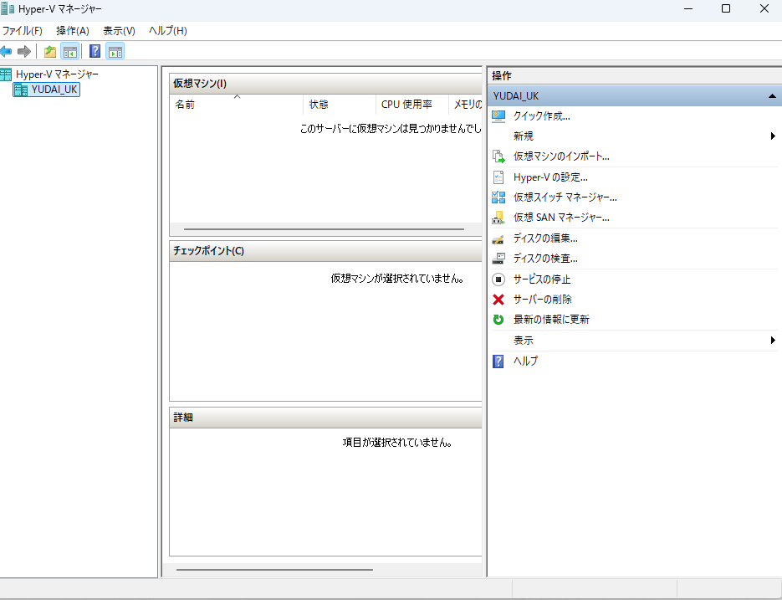Click the blue help question mark toolbar icon

[95, 50]
